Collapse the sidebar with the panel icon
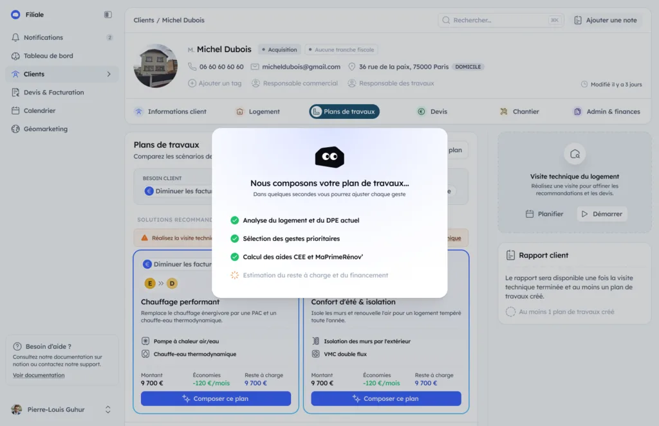Screen dimensions: 659x426 (108, 15)
